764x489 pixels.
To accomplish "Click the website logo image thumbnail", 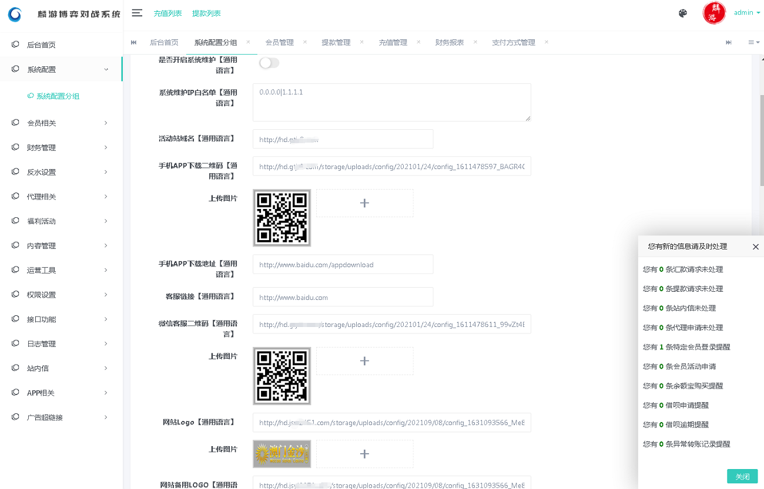I will (282, 454).
